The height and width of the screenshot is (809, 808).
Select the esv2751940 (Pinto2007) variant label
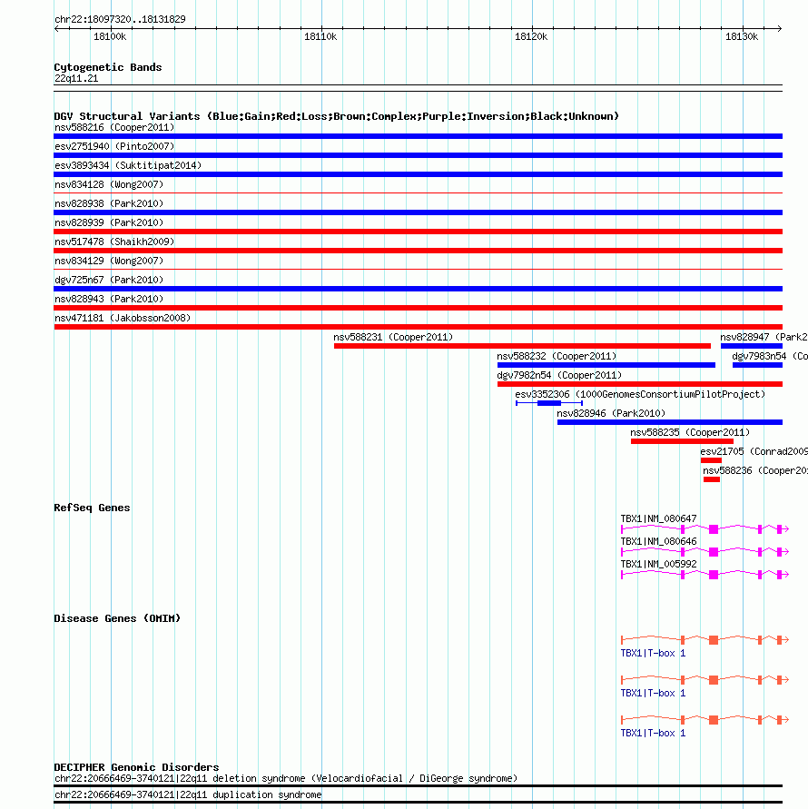[114, 146]
